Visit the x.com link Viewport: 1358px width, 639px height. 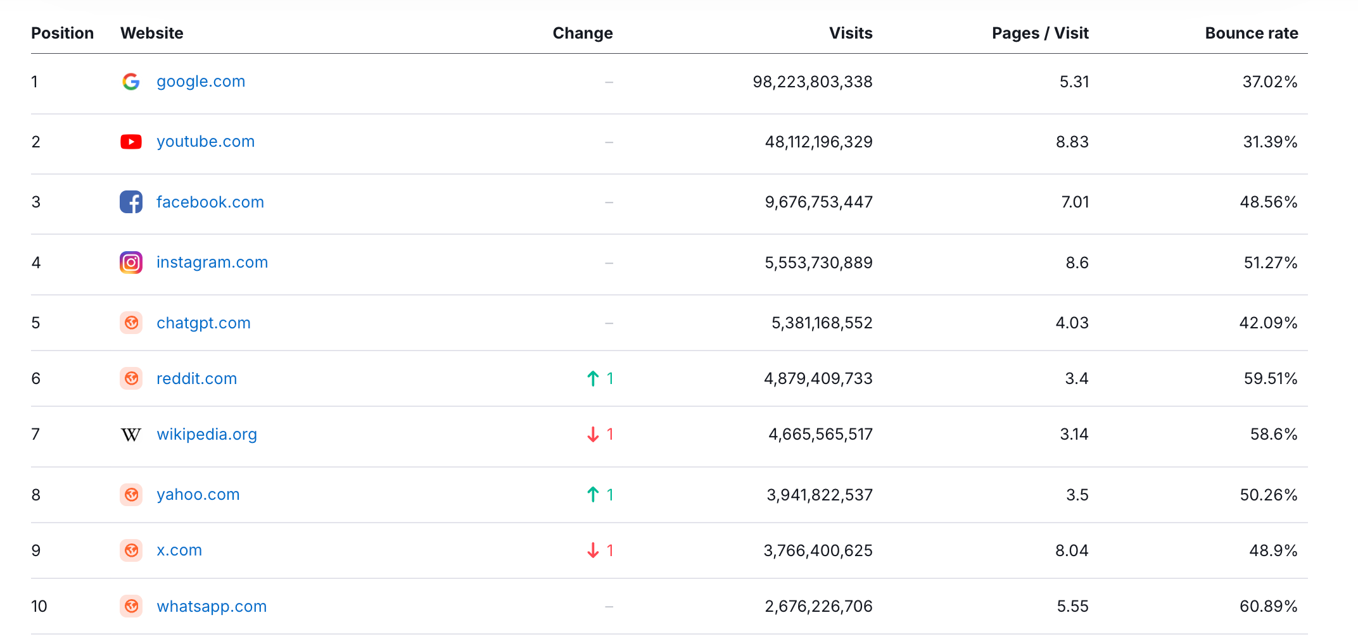coord(179,550)
